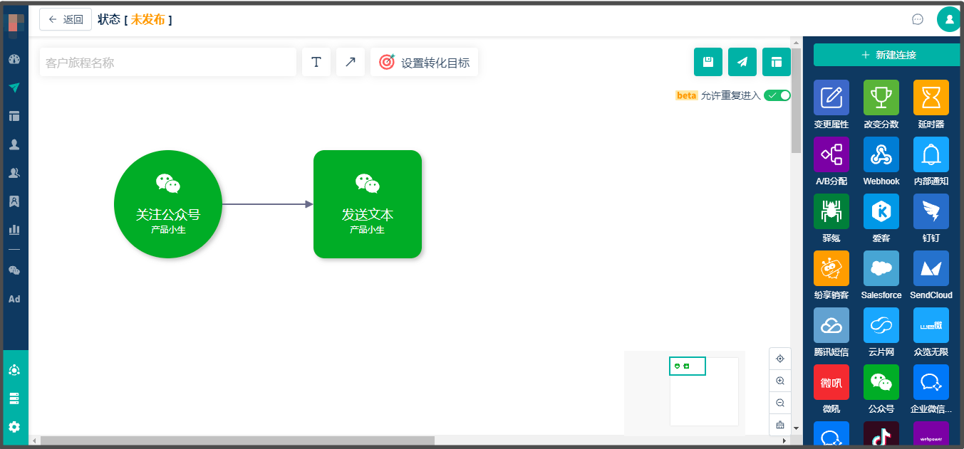
Task: Click the 未发布 status label
Action: click(x=147, y=19)
